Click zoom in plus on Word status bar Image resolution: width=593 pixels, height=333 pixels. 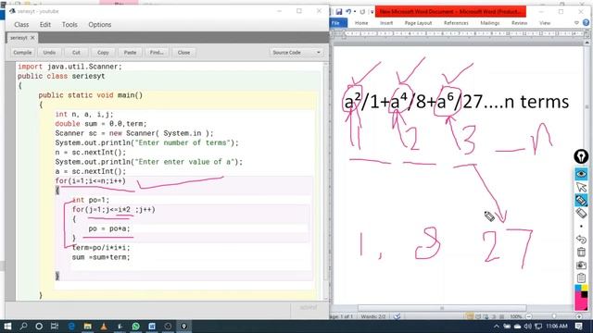579,316
